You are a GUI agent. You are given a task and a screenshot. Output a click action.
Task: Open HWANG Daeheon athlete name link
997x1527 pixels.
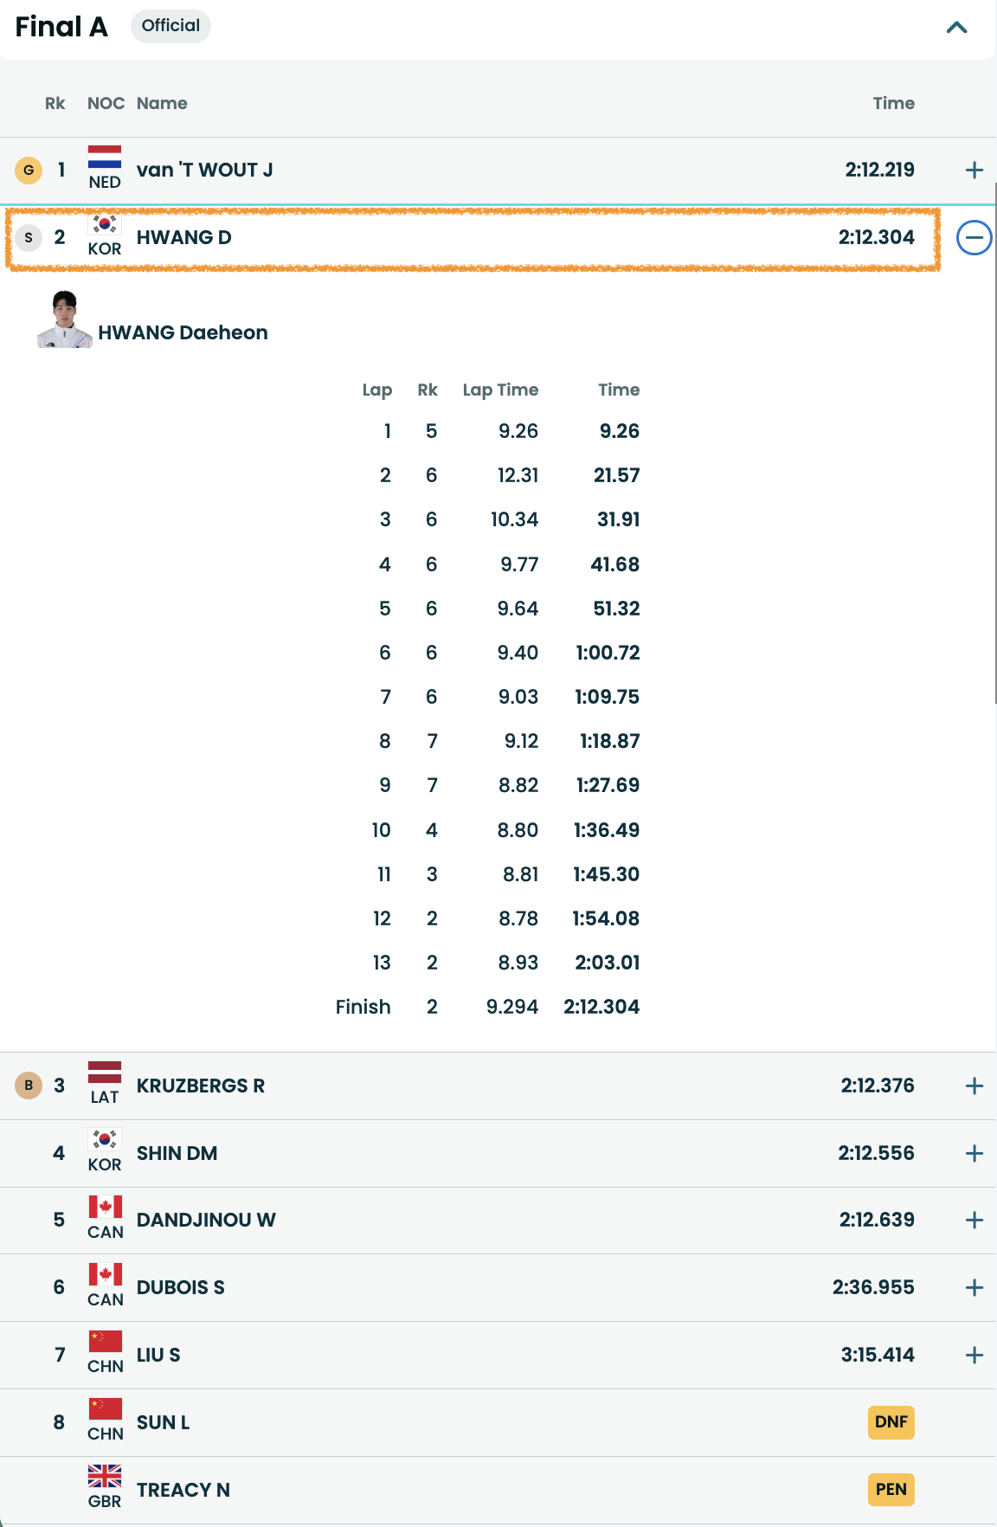[x=183, y=333]
